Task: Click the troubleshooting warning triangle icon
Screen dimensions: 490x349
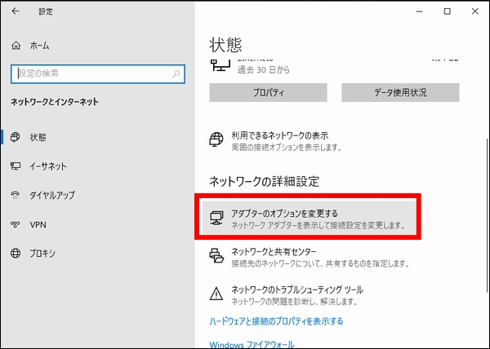Action: (x=216, y=294)
